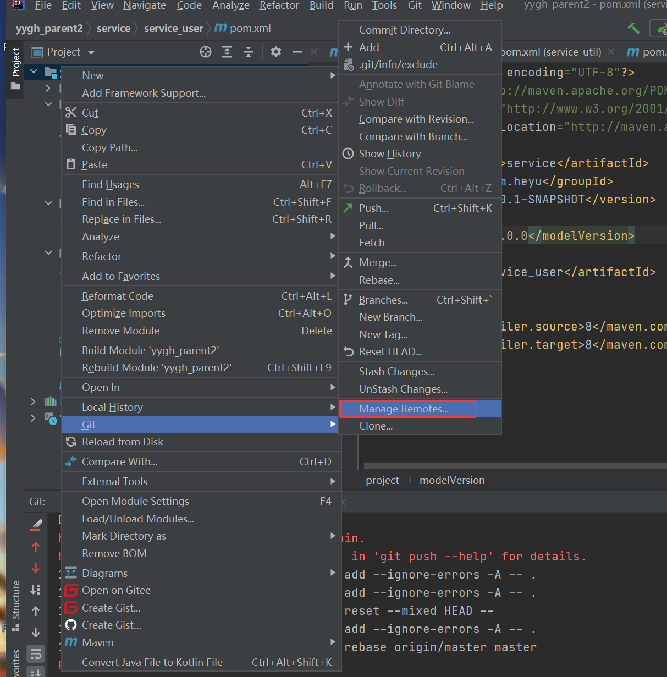667x677 pixels.
Task: Choose Fetch in Git submenu
Action: click(x=420, y=243)
